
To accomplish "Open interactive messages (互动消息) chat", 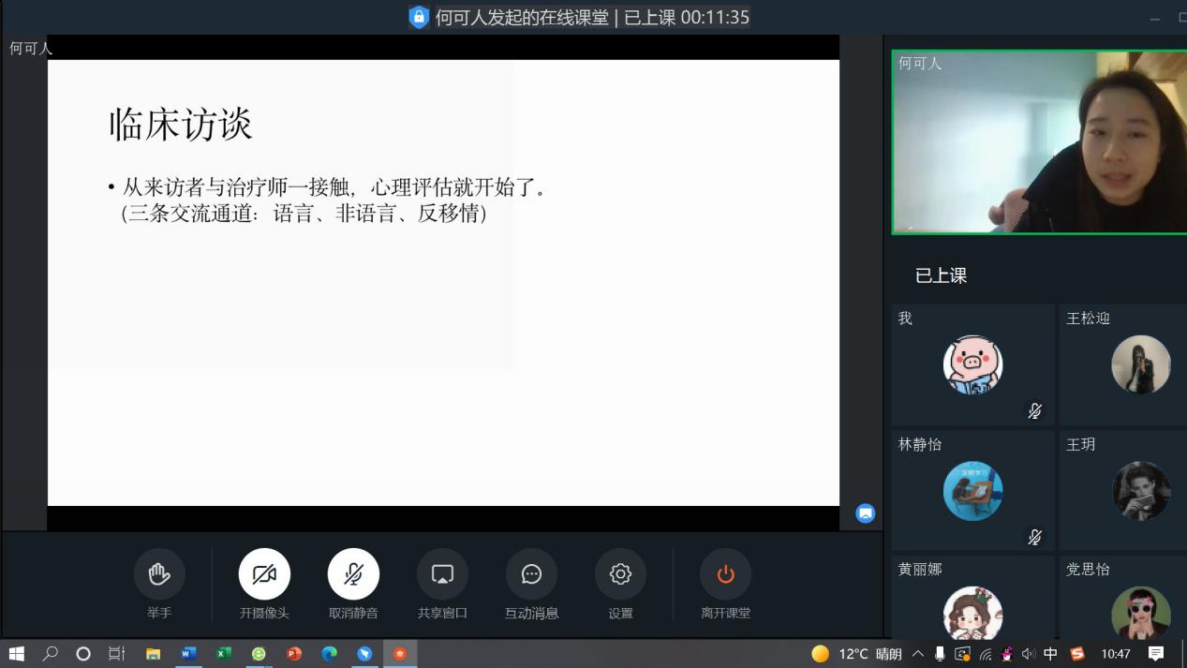I will coord(531,573).
